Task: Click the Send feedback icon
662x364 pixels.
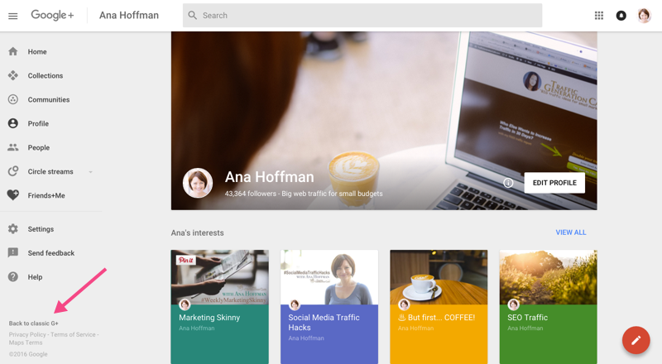Action: tap(13, 252)
